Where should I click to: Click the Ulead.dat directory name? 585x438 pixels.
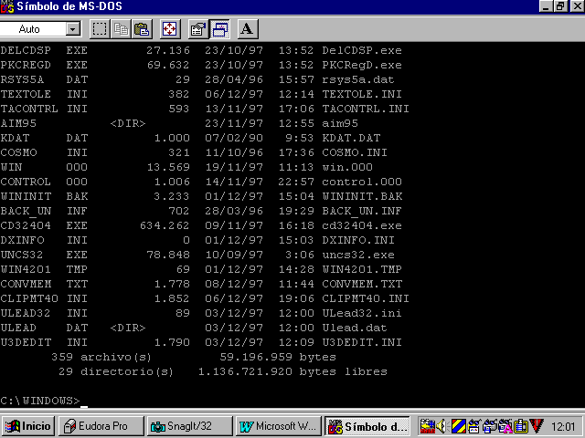click(x=355, y=328)
